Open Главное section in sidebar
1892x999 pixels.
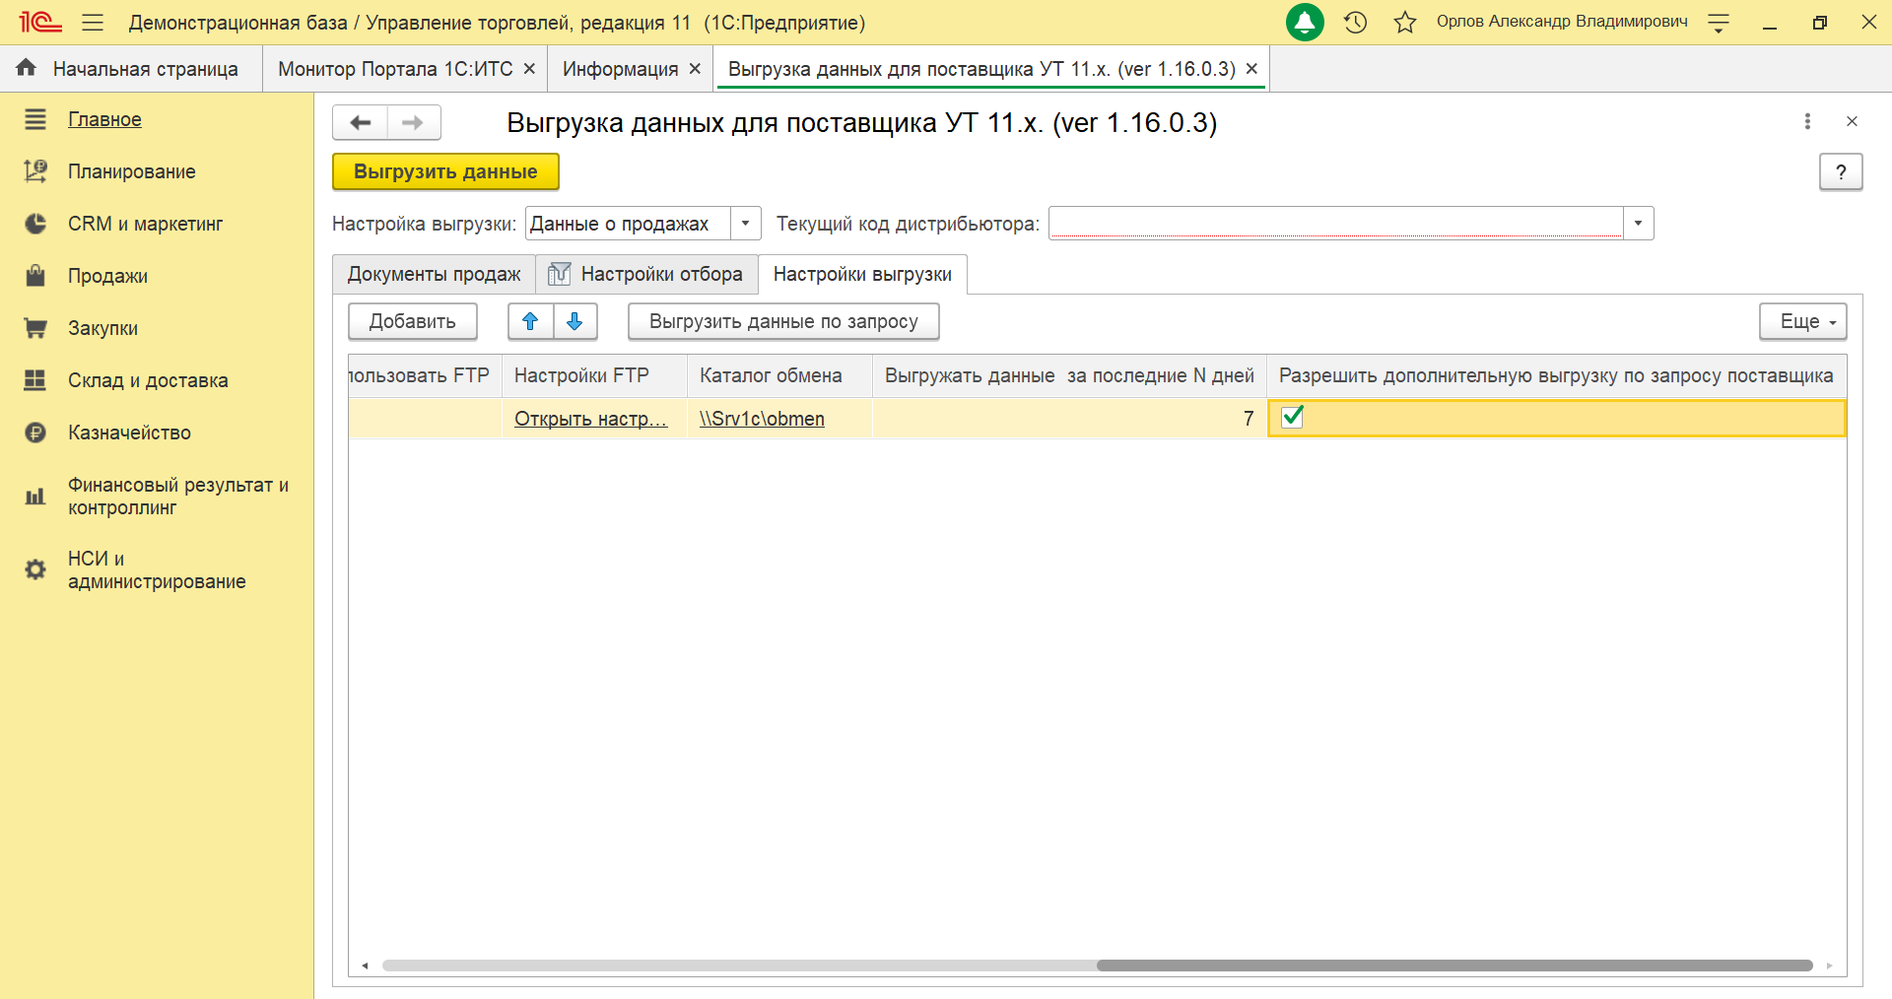104,119
